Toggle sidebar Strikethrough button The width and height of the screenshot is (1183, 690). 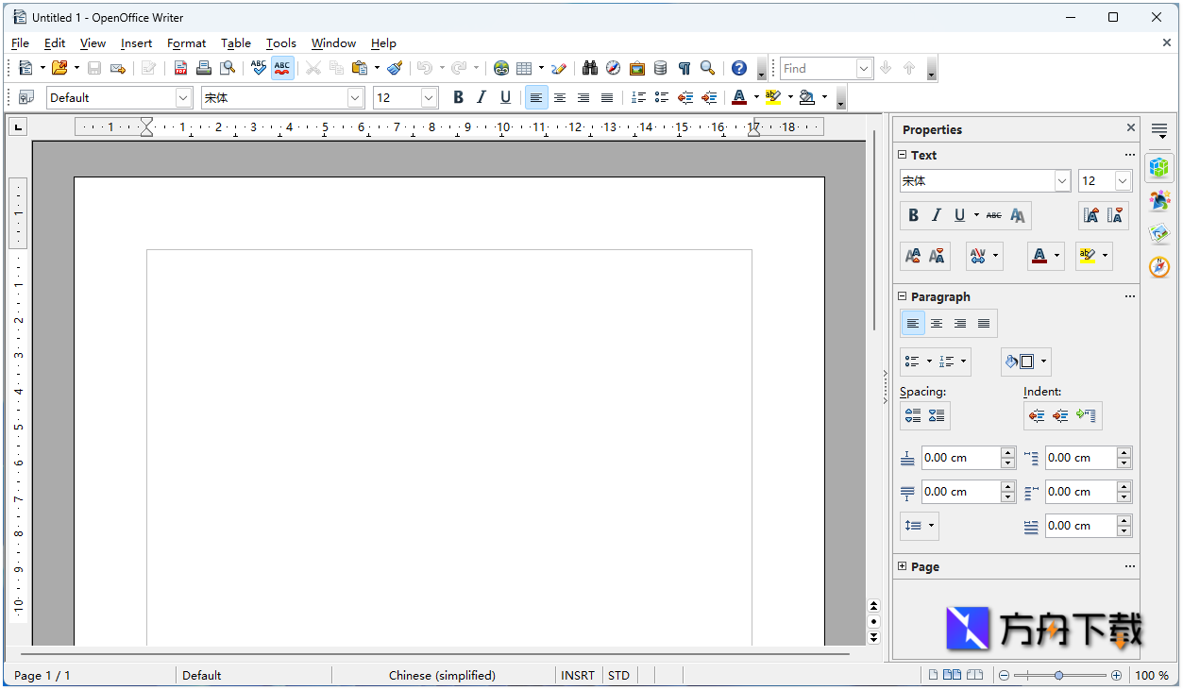coord(993,215)
